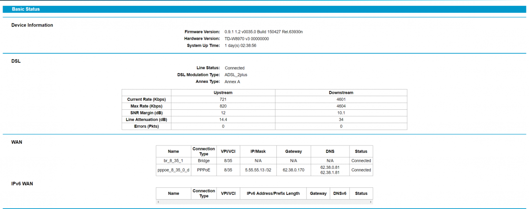Select downstream SNR margin 10.1
529x209 pixels.
(x=341, y=113)
